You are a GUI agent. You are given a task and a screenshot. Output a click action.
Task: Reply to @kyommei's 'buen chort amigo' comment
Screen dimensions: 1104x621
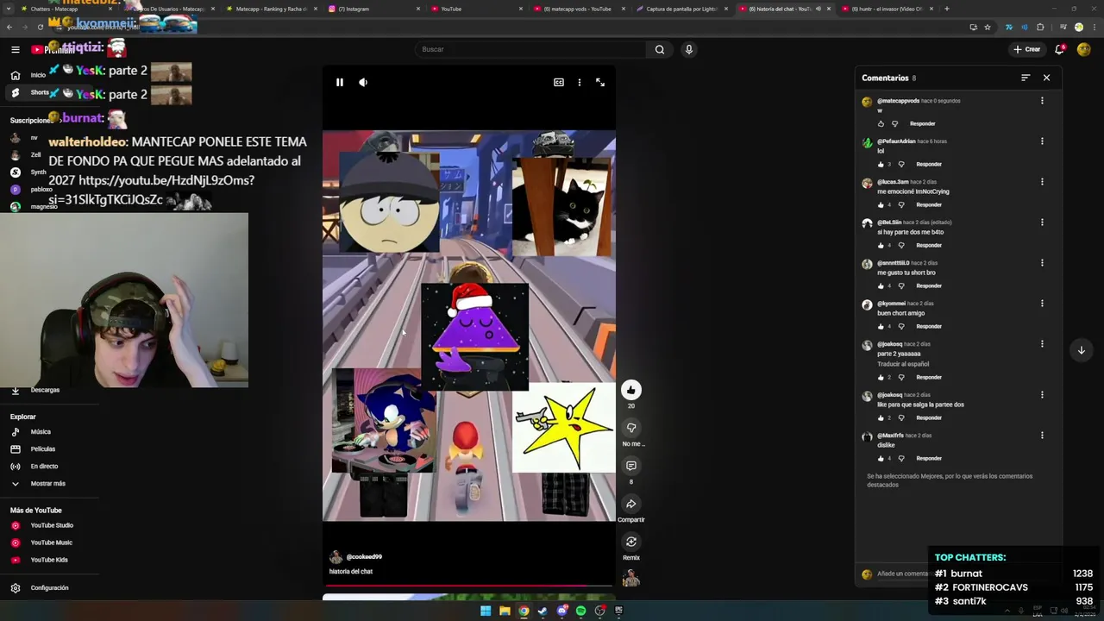coord(929,326)
